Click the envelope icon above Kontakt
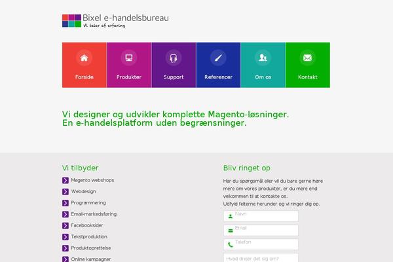Image resolution: width=393 pixels, height=262 pixels. click(307, 58)
